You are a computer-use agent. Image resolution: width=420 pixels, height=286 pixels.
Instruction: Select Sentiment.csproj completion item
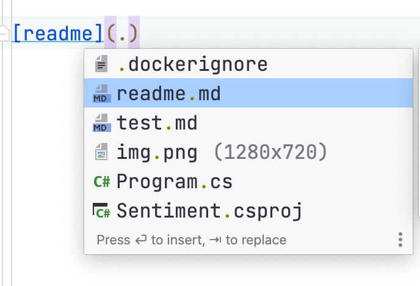[248, 210]
